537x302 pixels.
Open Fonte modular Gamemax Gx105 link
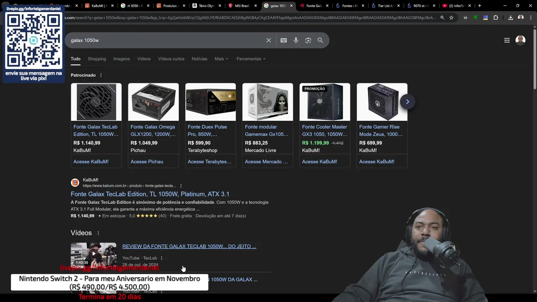(267, 130)
